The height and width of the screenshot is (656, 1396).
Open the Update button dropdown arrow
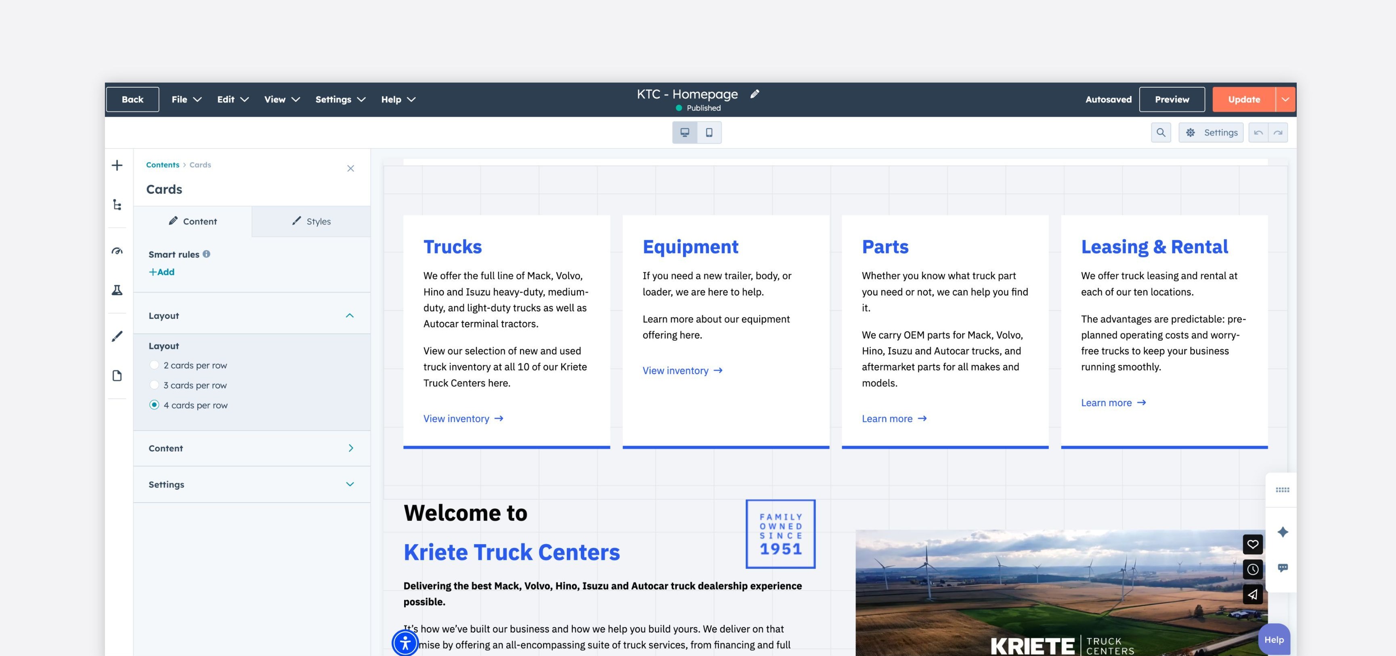pos(1285,99)
